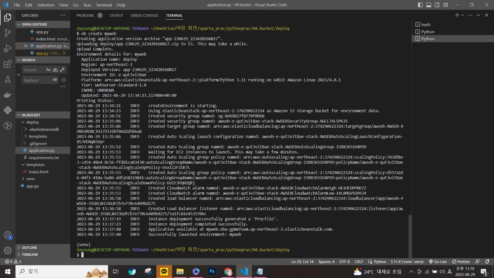Viewport: 494px width, 278px height.
Task: Open the terminal launch profile dropdown
Action: [x=463, y=15]
